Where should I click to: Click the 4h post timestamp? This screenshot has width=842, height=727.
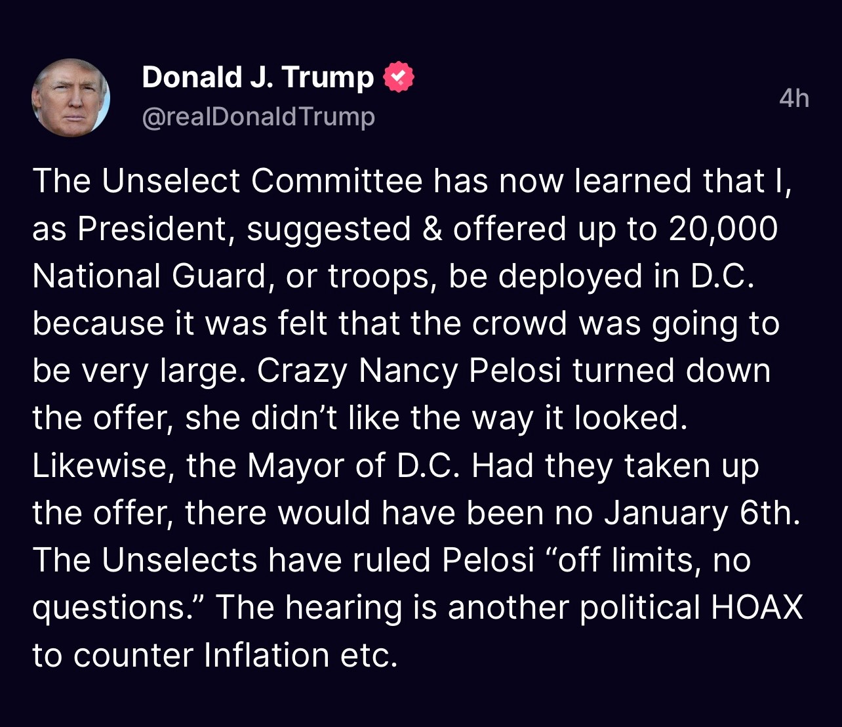coord(793,98)
